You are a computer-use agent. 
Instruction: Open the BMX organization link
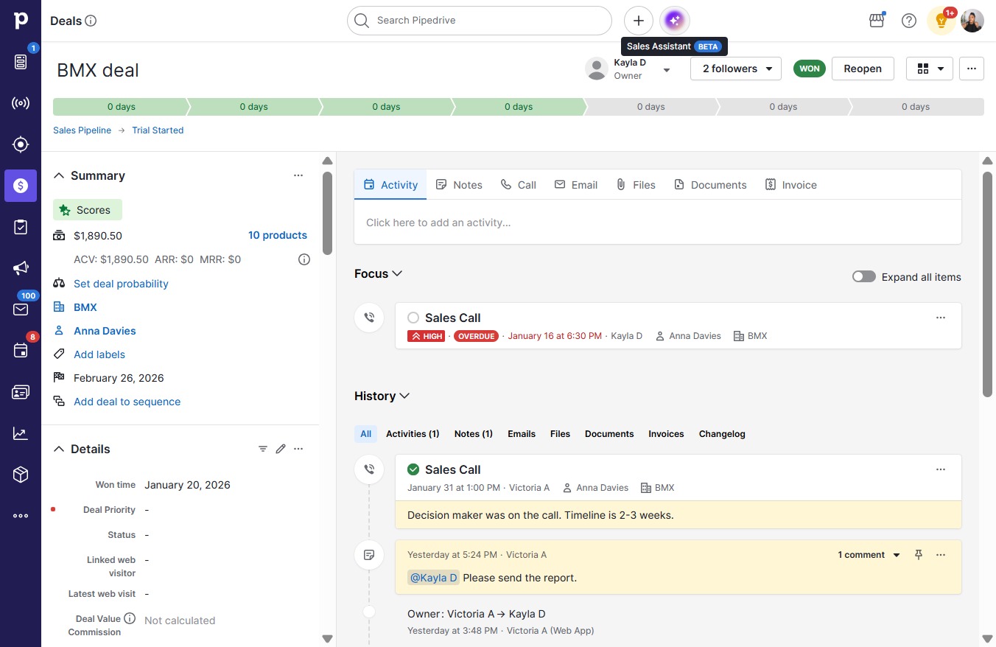click(x=85, y=307)
